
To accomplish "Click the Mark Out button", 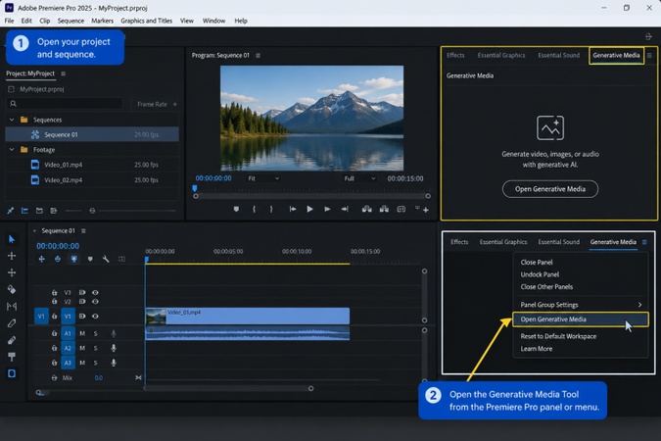I will pos(271,209).
